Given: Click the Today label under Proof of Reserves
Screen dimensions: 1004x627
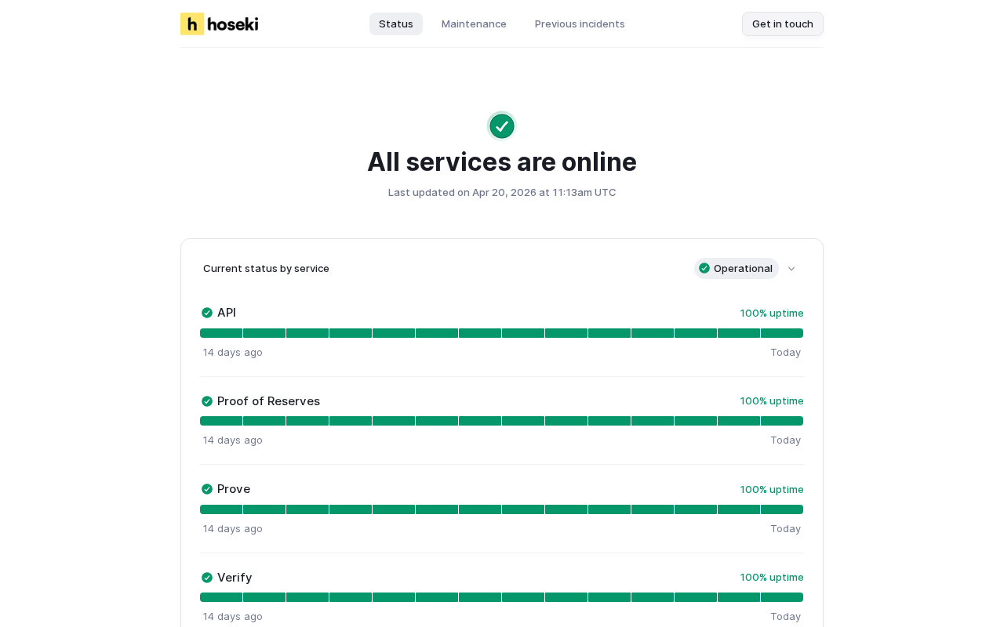Looking at the screenshot, I should tap(785, 440).
